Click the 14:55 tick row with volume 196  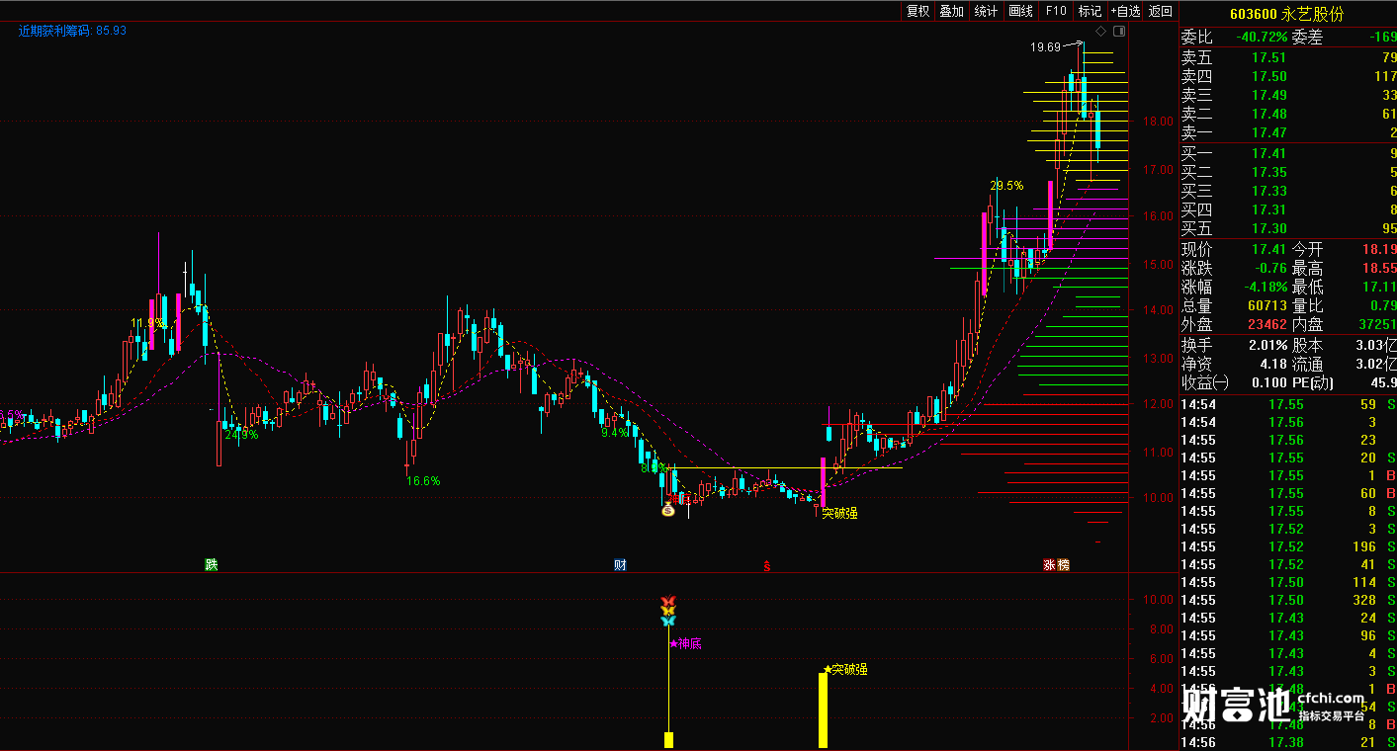tap(1288, 546)
